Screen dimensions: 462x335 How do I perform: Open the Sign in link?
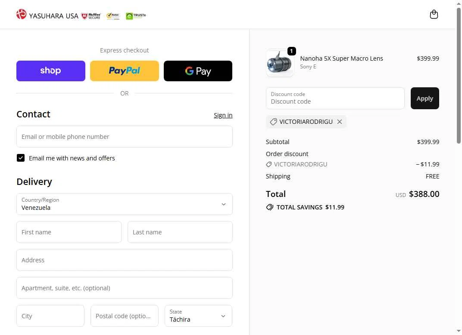click(x=223, y=115)
